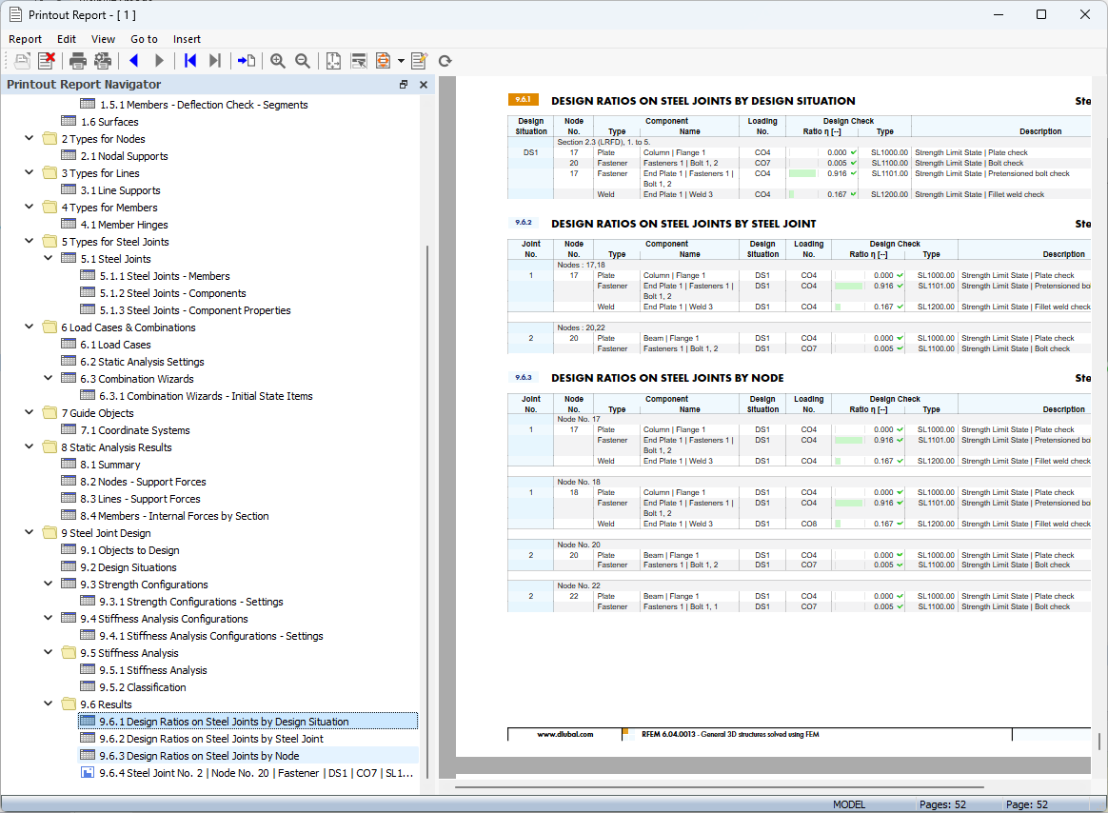Image resolution: width=1108 pixels, height=813 pixels.
Task: Navigate to the first page using the toolbar icon
Action: click(188, 60)
